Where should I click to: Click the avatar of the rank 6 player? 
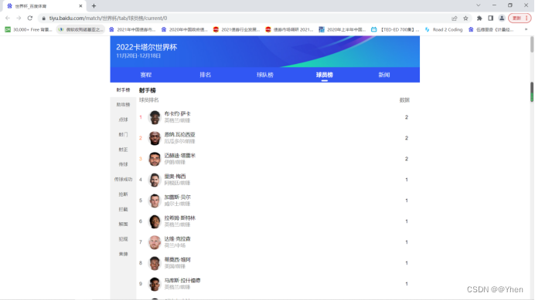155,221
